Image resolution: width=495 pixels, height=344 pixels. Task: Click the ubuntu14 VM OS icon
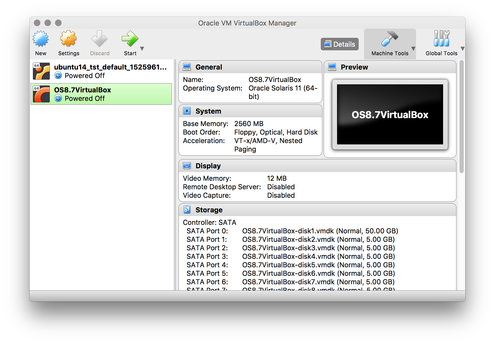41,71
